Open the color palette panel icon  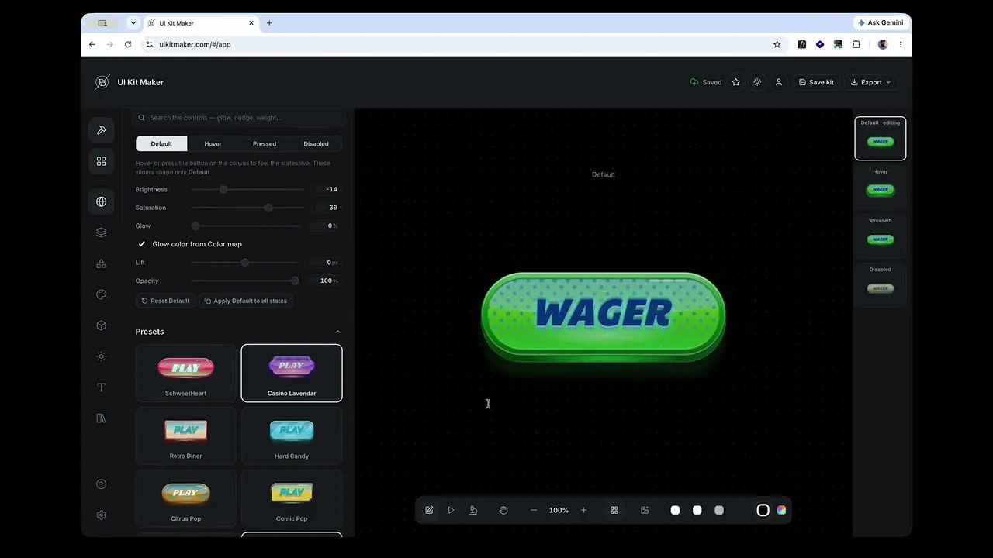[x=101, y=294]
